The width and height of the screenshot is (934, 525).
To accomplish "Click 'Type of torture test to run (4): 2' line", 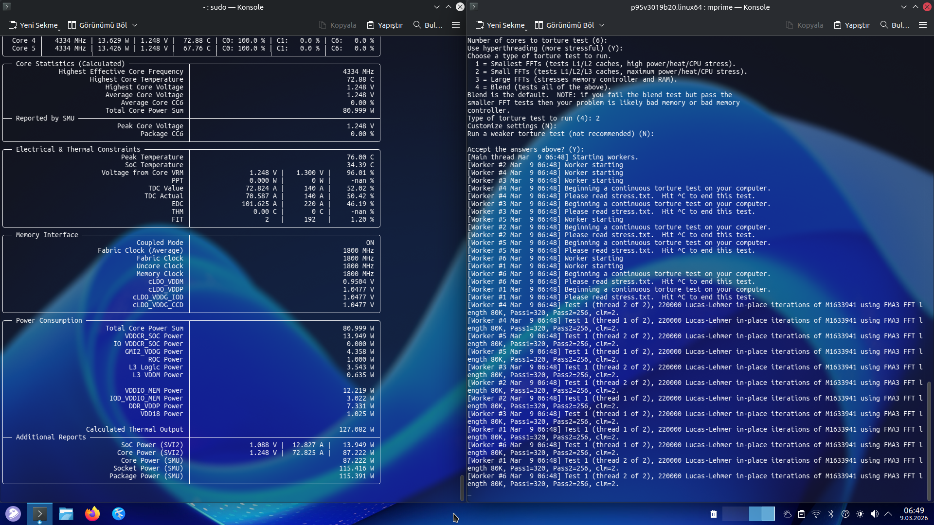I will pyautogui.click(x=533, y=118).
